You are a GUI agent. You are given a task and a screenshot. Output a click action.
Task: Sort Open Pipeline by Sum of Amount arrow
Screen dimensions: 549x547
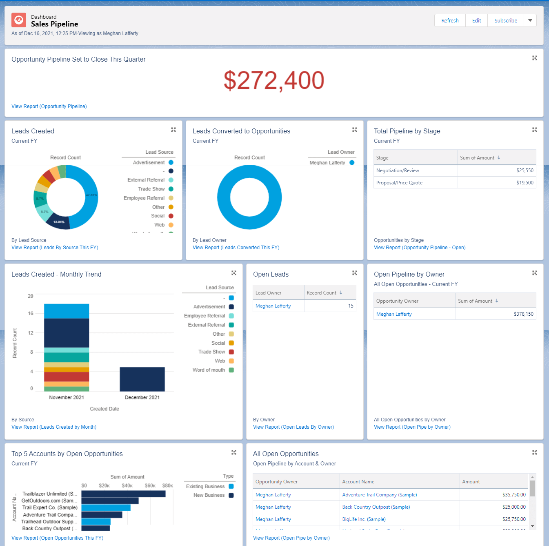(497, 301)
